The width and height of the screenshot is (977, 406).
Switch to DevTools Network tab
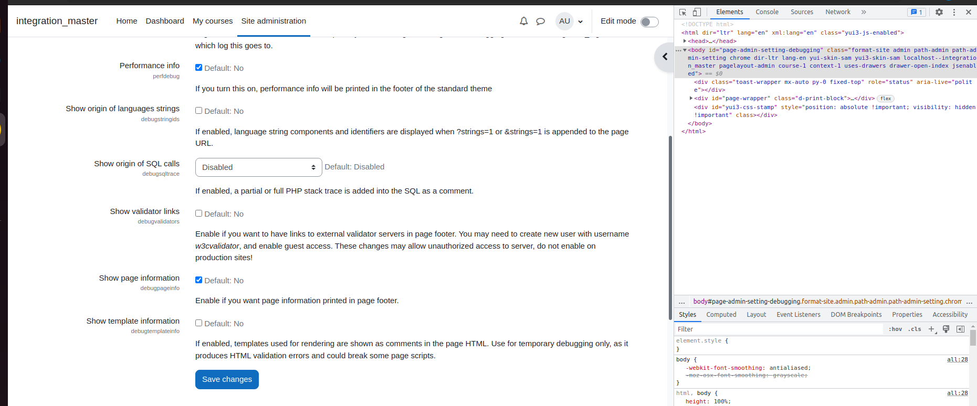pyautogui.click(x=838, y=12)
